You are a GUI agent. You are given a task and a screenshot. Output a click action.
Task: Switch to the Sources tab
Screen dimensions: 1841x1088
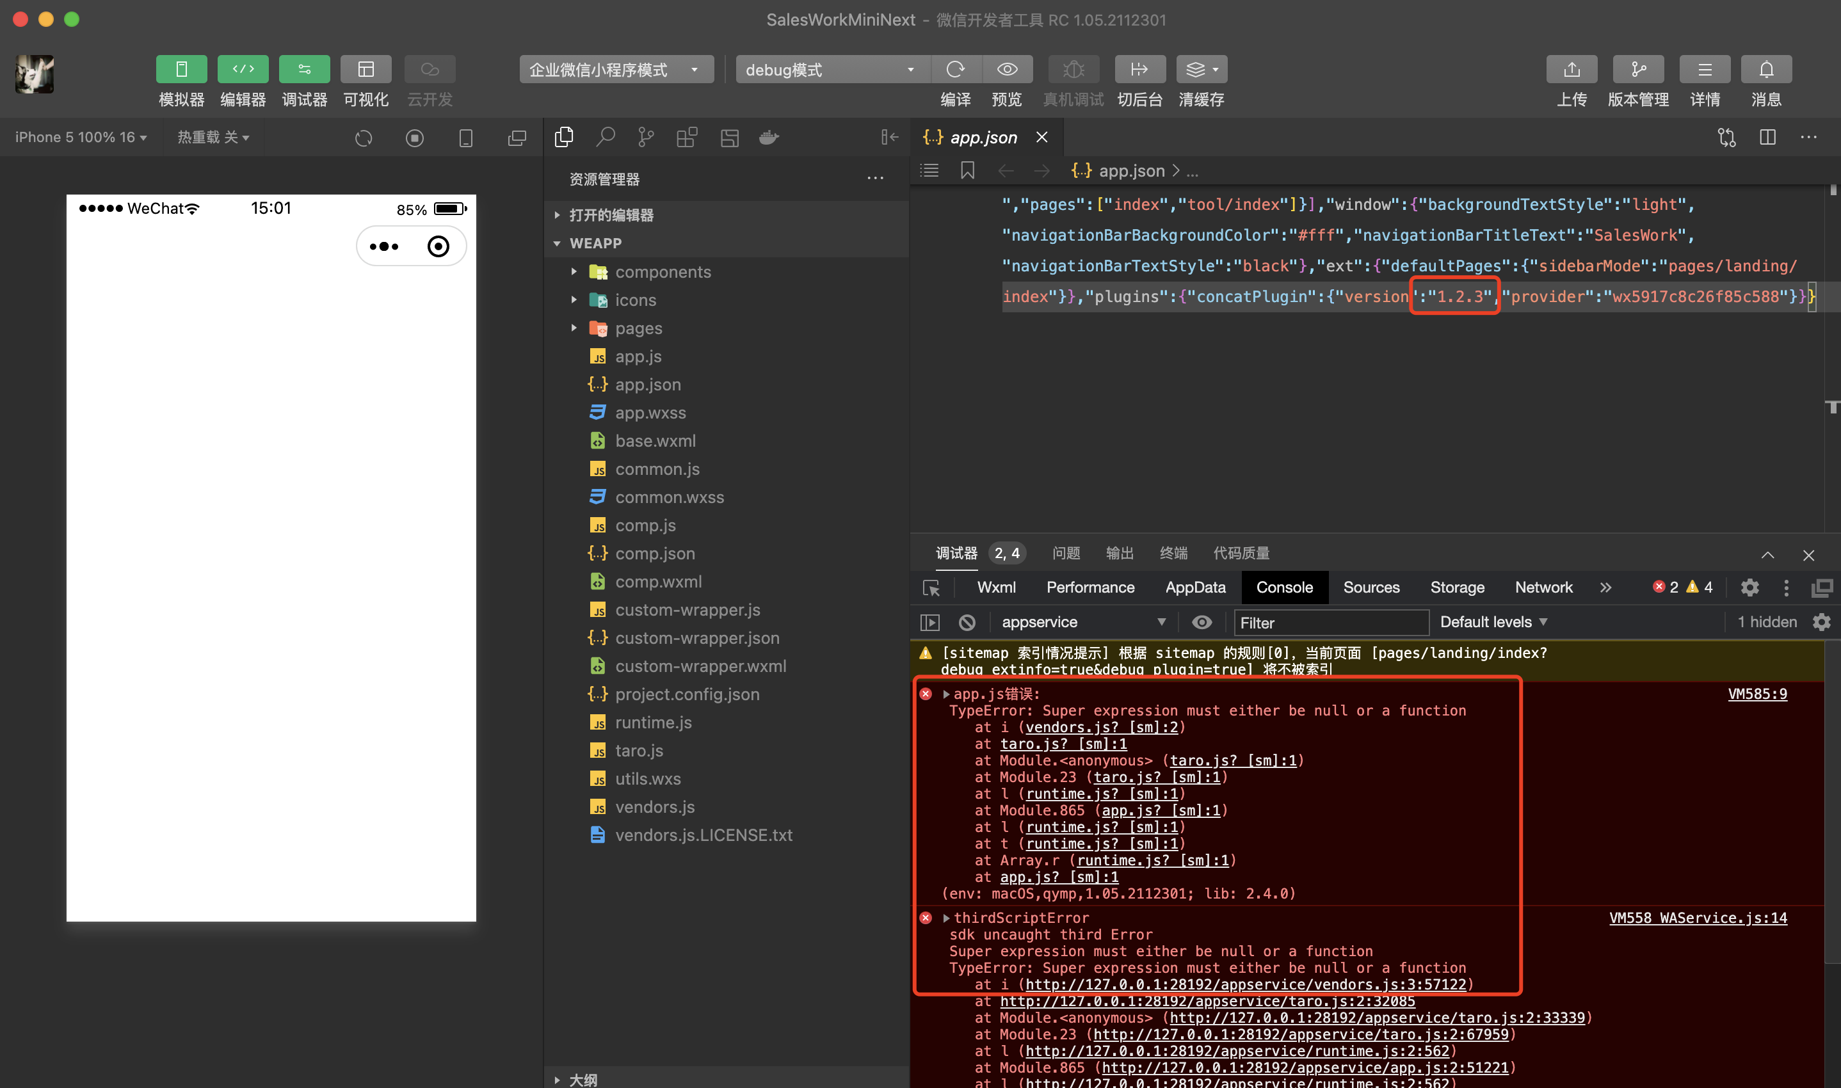(x=1371, y=588)
